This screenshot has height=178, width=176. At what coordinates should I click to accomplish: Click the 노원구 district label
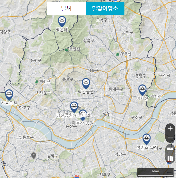click(127, 32)
